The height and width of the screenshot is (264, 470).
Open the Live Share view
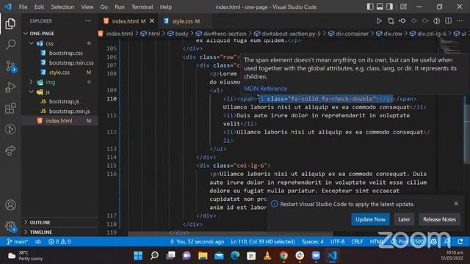(10, 150)
